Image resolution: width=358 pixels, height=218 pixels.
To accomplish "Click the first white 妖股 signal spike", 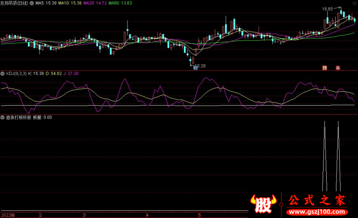I will 325,156.
